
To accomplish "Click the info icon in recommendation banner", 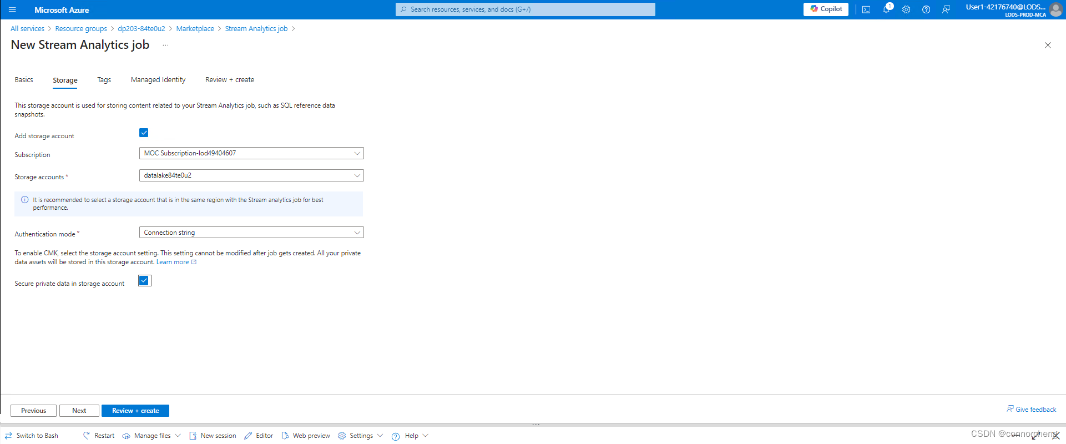I will (x=25, y=200).
